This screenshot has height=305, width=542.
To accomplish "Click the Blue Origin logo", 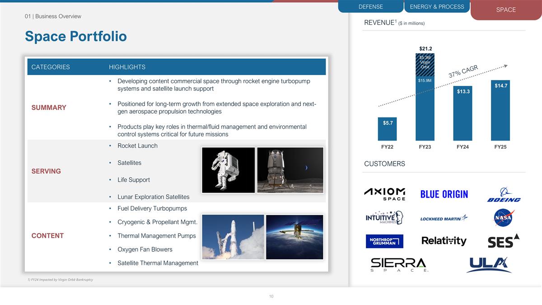I will point(444,193).
